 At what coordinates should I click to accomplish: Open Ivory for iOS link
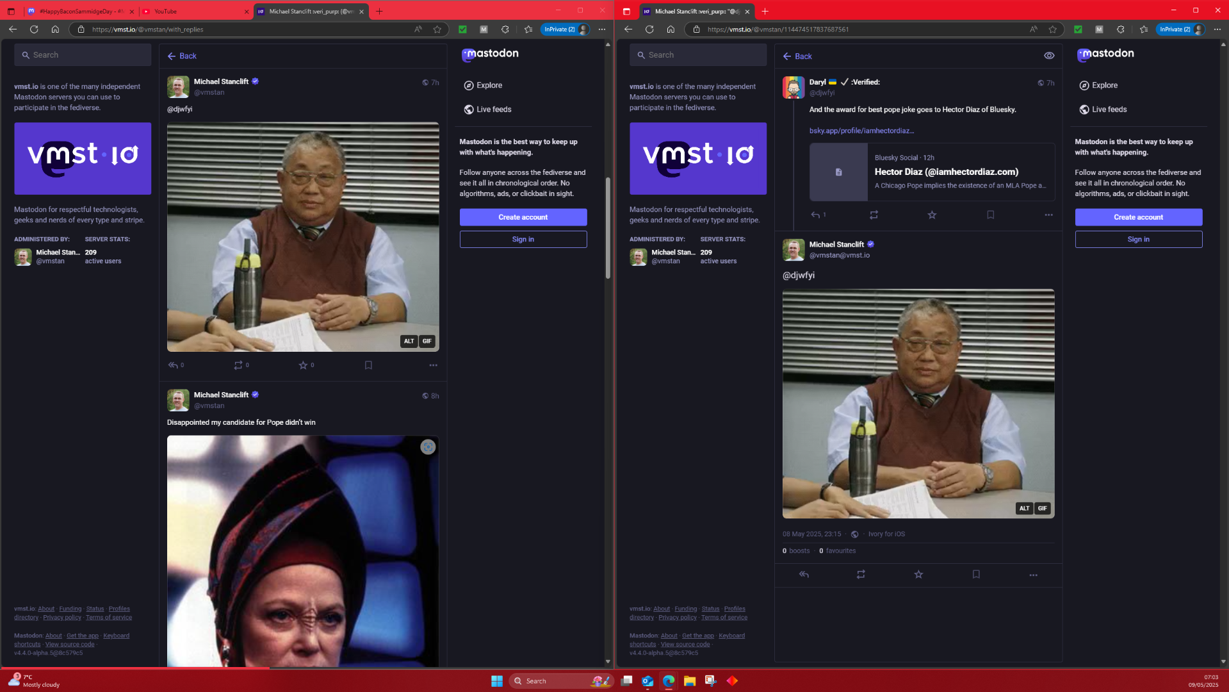point(886,534)
